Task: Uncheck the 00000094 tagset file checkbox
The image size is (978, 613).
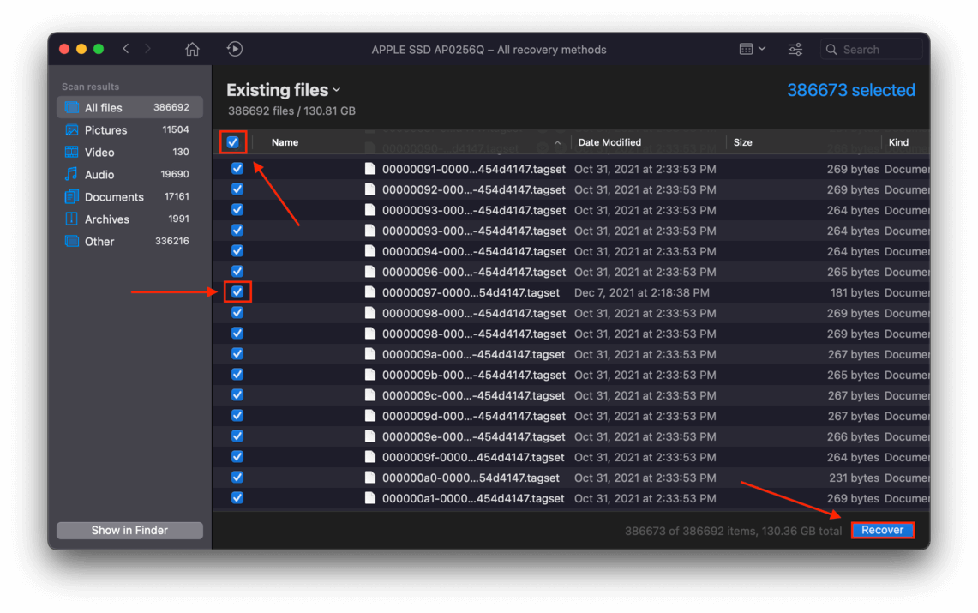Action: coord(237,250)
